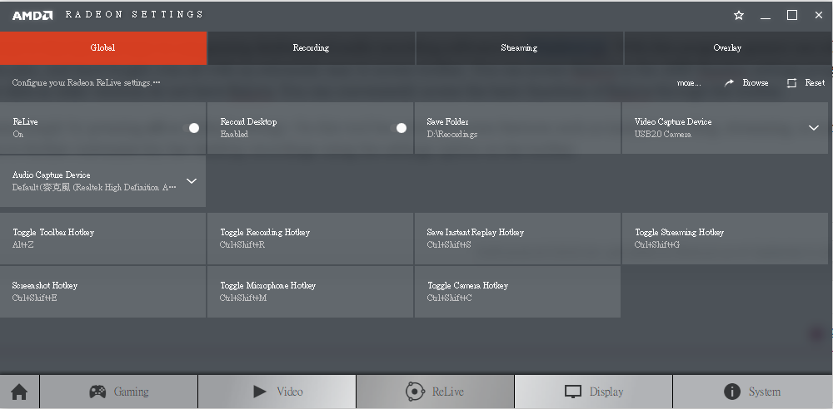
Task: Click the favorites star icon
Action: [738, 16]
